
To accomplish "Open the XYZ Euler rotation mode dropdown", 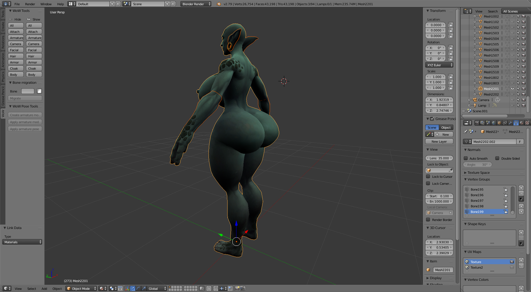I will click(x=439, y=65).
